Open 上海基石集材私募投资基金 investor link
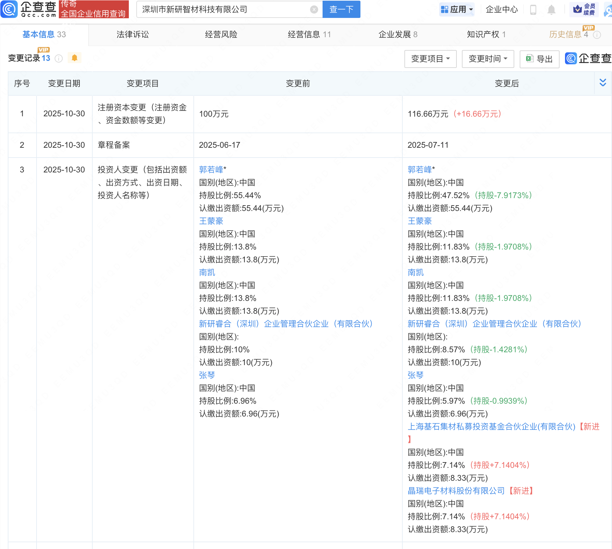This screenshot has height=549, width=612. (491, 427)
